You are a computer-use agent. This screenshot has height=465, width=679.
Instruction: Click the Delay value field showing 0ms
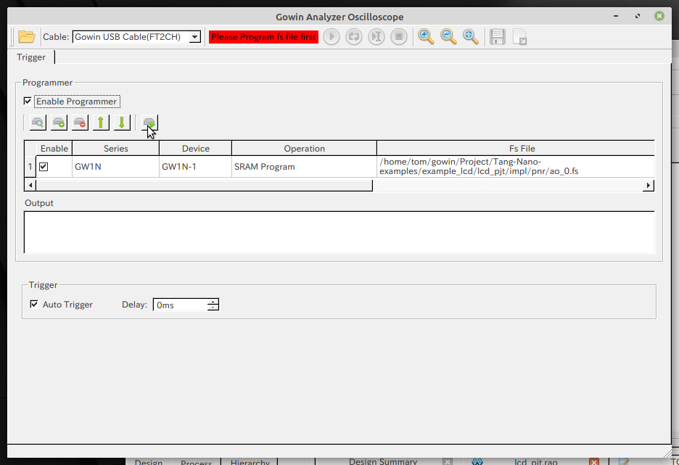(180, 305)
